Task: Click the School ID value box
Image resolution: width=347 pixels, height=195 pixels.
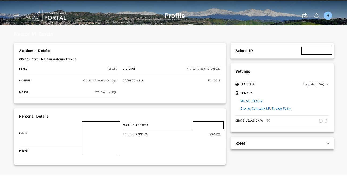Action: (x=317, y=51)
